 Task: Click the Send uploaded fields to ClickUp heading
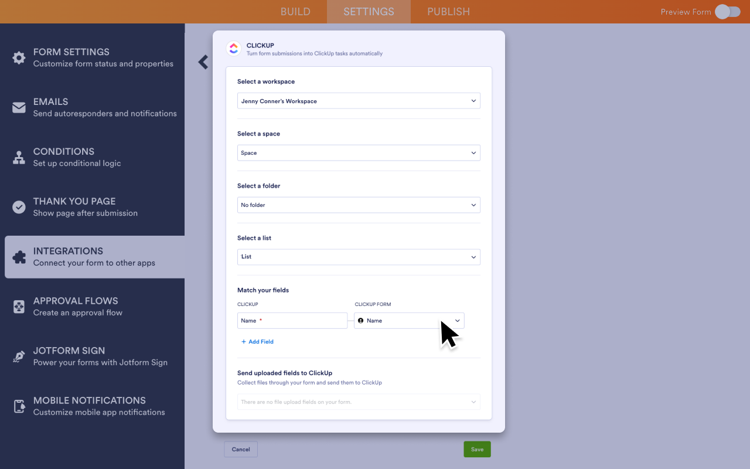(285, 373)
